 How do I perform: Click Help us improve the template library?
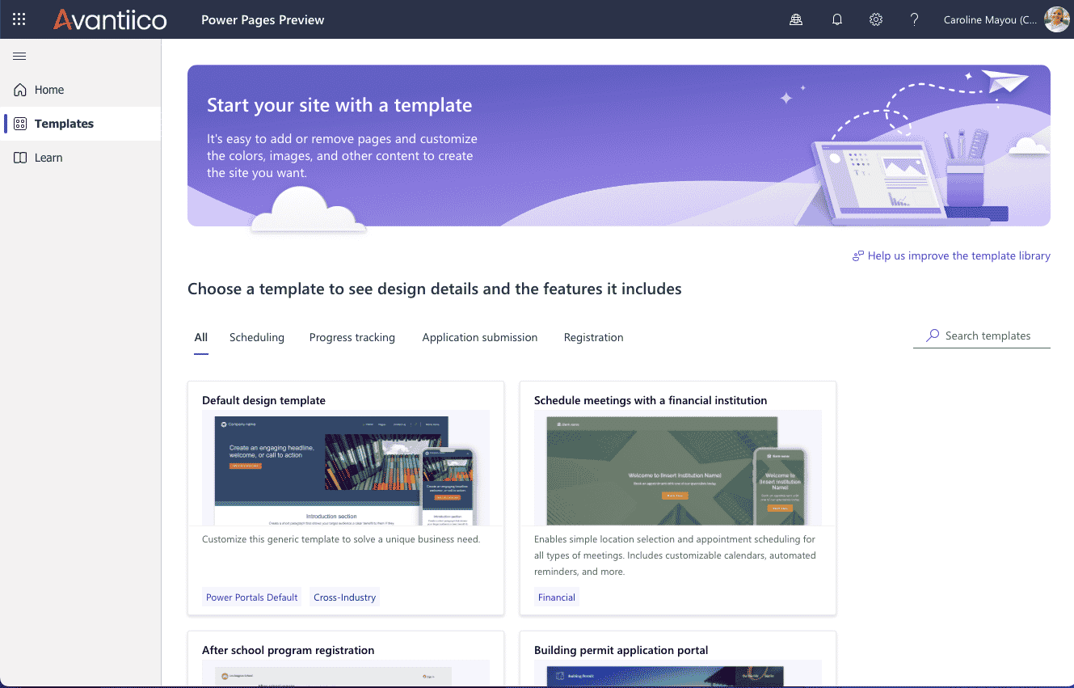click(x=951, y=255)
